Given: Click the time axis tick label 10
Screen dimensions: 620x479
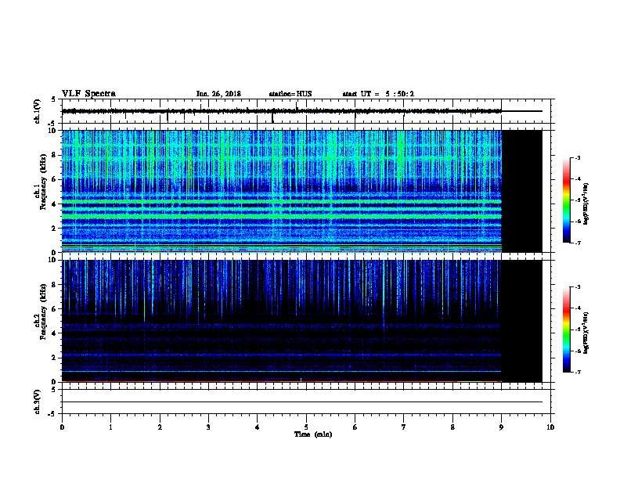Looking at the screenshot, I should coord(550,427).
